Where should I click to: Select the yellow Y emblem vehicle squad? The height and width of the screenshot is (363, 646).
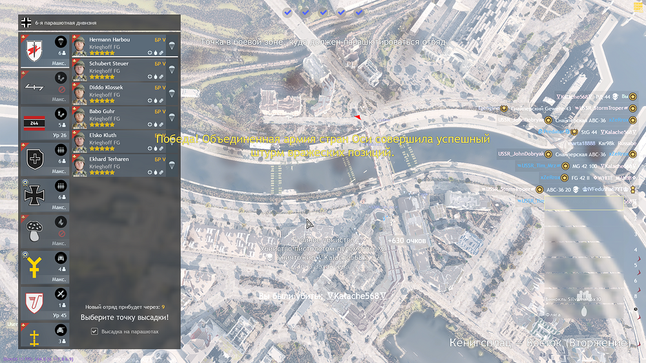pos(45,267)
